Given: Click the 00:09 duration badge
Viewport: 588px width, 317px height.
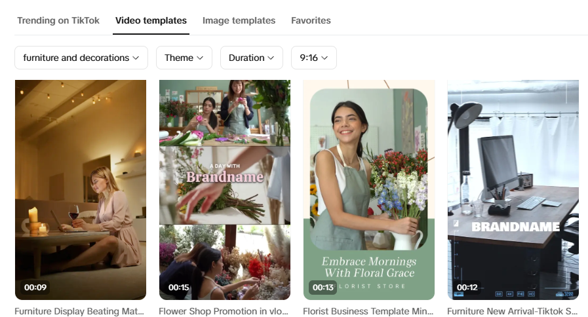Looking at the screenshot, I should point(35,288).
